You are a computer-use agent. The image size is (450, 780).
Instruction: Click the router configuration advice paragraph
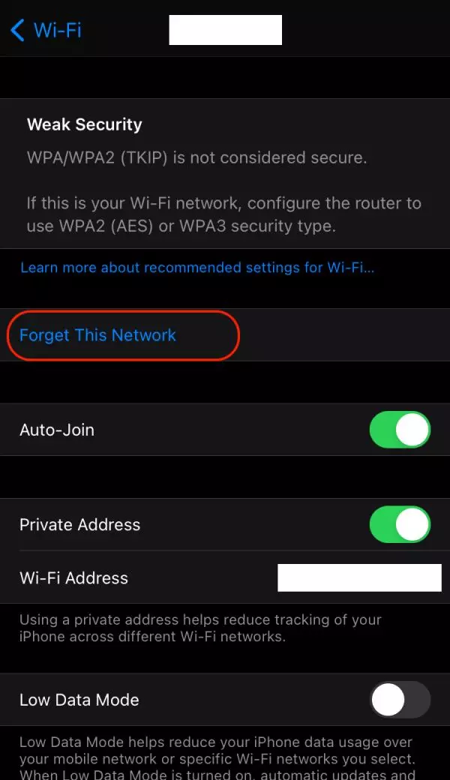pos(223,214)
